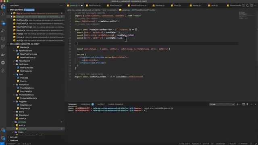Open the Docker view in activity bar

tap(3, 55)
